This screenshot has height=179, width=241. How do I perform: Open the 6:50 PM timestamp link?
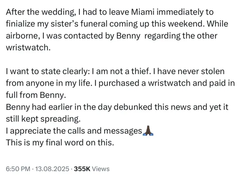[x=18, y=169]
